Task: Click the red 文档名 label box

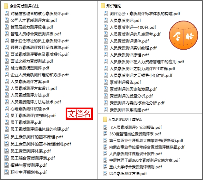Action: click(79, 114)
